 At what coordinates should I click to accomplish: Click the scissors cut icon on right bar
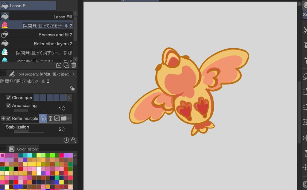(305, 30)
